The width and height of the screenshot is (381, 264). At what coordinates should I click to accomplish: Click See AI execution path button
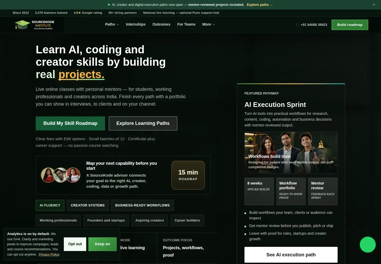click(x=291, y=255)
